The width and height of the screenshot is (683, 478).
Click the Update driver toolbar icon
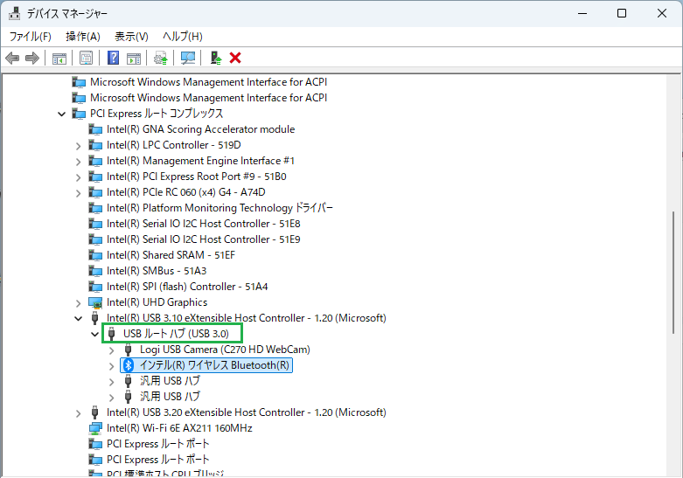[161, 58]
